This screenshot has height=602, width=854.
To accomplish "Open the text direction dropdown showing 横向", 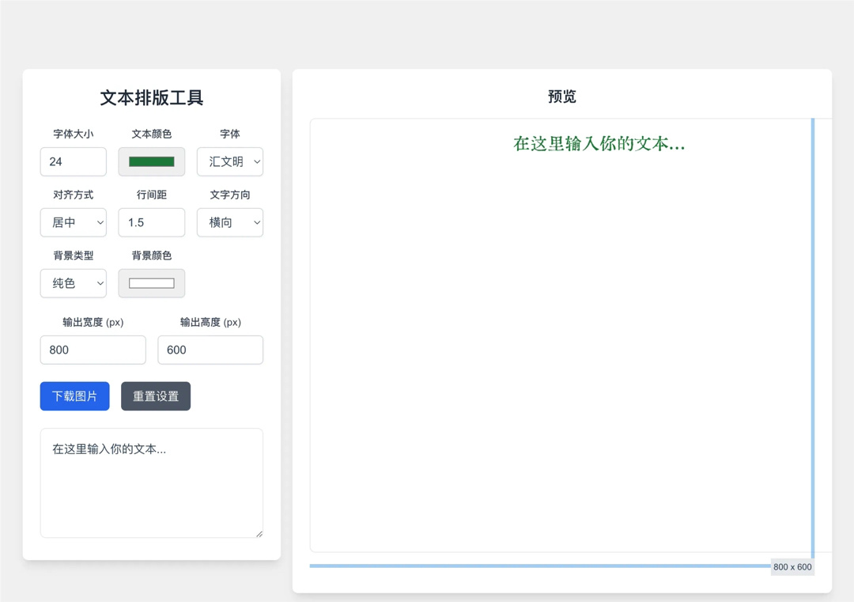I will click(x=230, y=222).
